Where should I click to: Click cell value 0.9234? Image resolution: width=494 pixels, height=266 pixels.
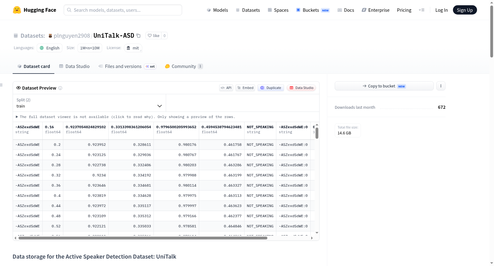click(99, 175)
